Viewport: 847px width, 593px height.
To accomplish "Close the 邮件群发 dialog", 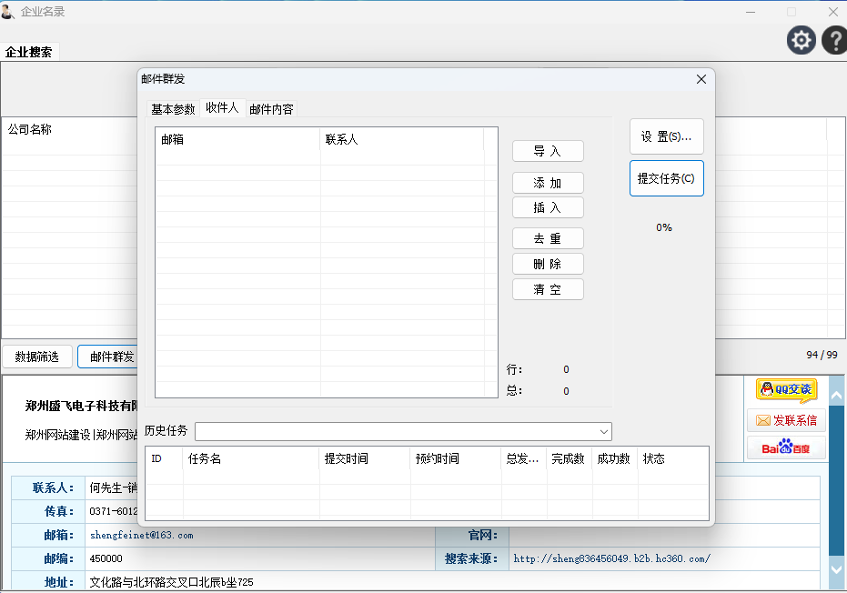I will coord(701,79).
